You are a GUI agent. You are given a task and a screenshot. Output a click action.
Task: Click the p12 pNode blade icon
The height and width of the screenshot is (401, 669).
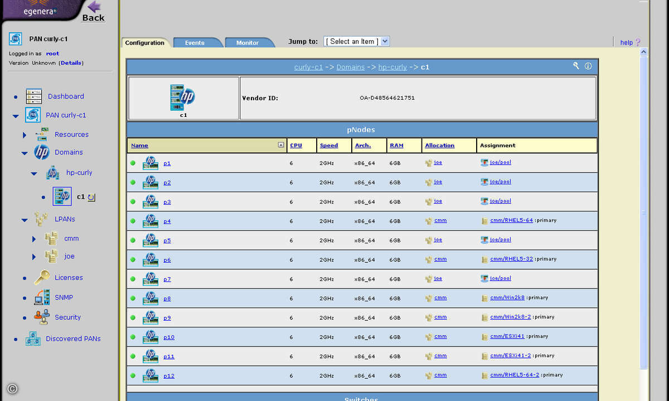pos(150,375)
